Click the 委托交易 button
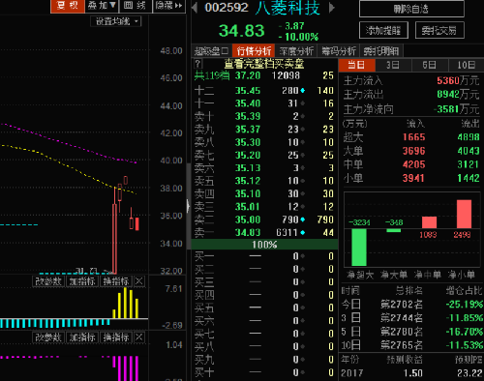This screenshot has height=381, width=484. coord(439,30)
